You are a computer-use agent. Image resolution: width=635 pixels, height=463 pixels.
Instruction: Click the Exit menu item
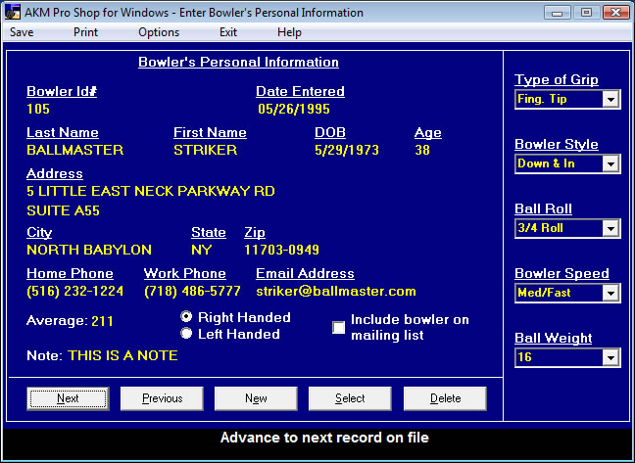tap(228, 32)
